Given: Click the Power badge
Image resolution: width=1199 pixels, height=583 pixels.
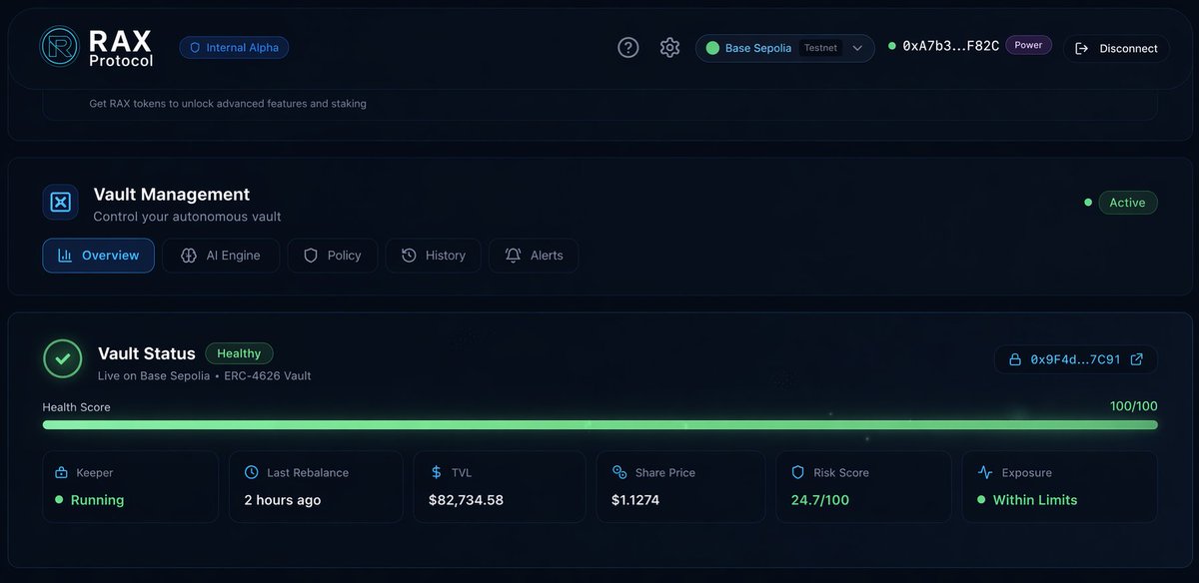Looking at the screenshot, I should coord(1028,45).
